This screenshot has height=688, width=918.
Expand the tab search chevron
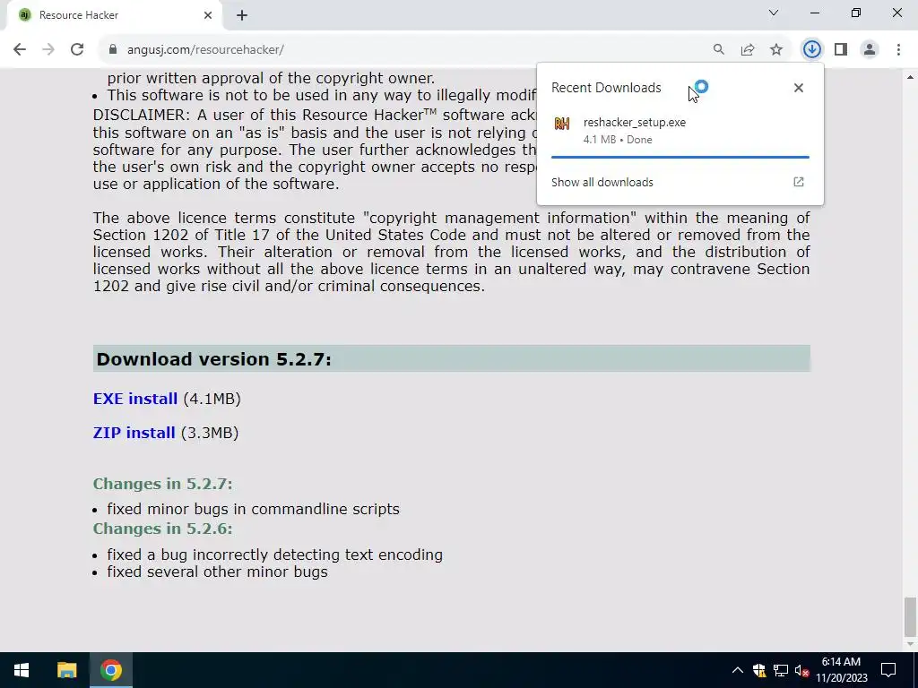pos(774,13)
